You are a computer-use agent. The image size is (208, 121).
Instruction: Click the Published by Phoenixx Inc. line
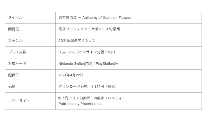coord(80,104)
